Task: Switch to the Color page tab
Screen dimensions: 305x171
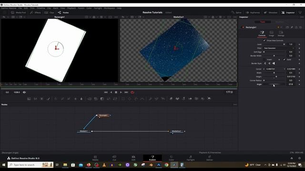Action: pyautogui.click(x=172, y=158)
